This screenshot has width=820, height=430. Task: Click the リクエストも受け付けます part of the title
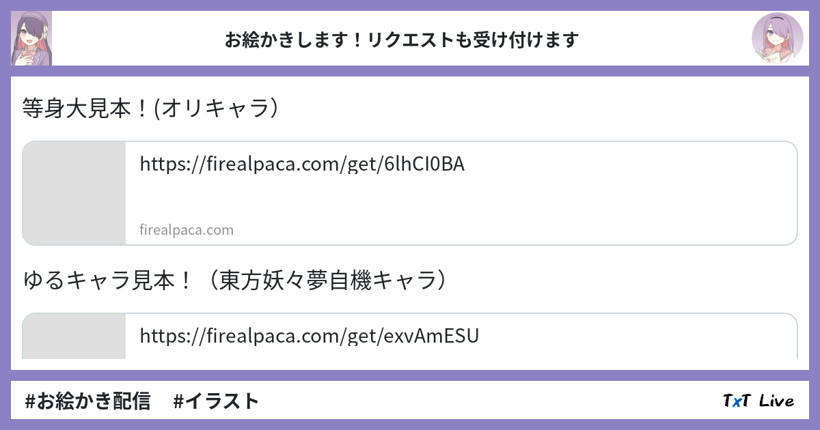coord(473,40)
